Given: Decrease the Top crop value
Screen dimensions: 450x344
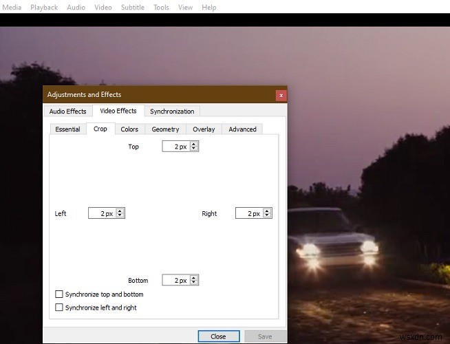Looking at the screenshot, I should [x=194, y=149].
